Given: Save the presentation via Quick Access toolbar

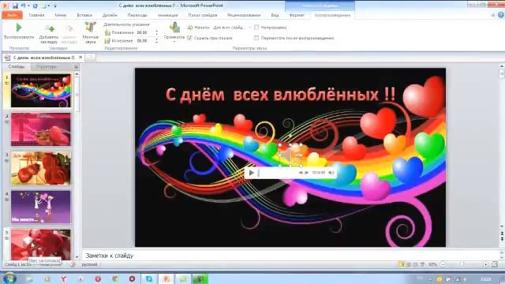Looking at the screenshot, I should pos(15,6).
